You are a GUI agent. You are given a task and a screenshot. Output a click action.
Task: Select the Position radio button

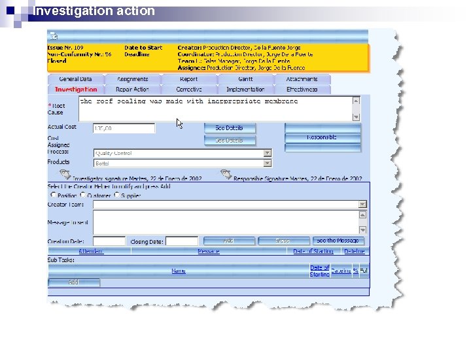pyautogui.click(x=54, y=195)
